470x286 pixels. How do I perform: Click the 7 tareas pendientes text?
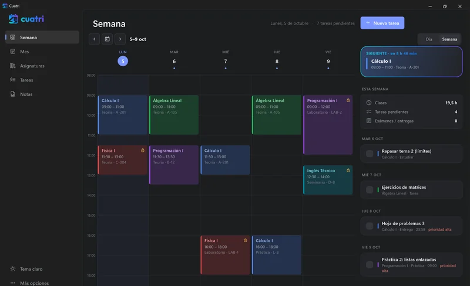(x=335, y=23)
